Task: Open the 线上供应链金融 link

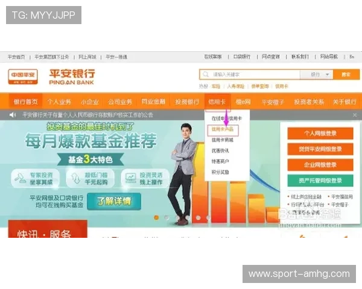Action: (306, 197)
